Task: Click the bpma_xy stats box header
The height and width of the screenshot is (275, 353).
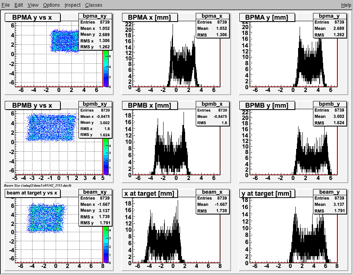Action: tap(95, 16)
